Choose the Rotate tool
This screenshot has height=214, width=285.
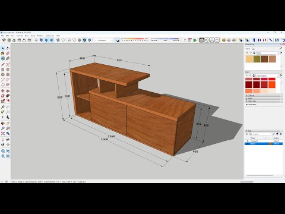(x=3, y=96)
